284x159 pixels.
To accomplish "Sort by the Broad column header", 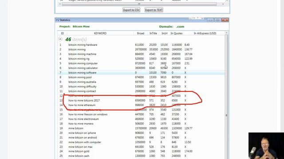I will 141,34.
